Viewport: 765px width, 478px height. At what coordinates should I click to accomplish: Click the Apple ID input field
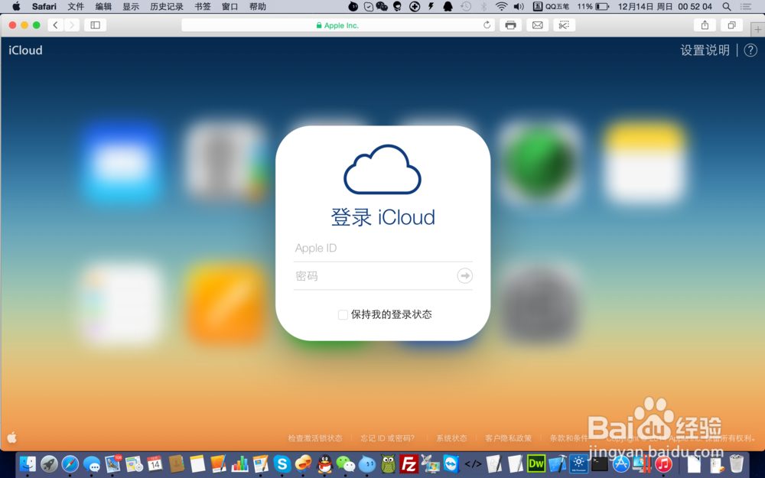[x=382, y=248]
